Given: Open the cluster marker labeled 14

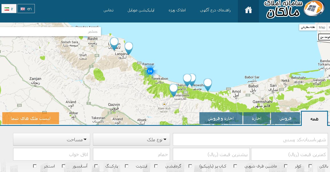Looking at the screenshot, I should pyautogui.click(x=150, y=71).
